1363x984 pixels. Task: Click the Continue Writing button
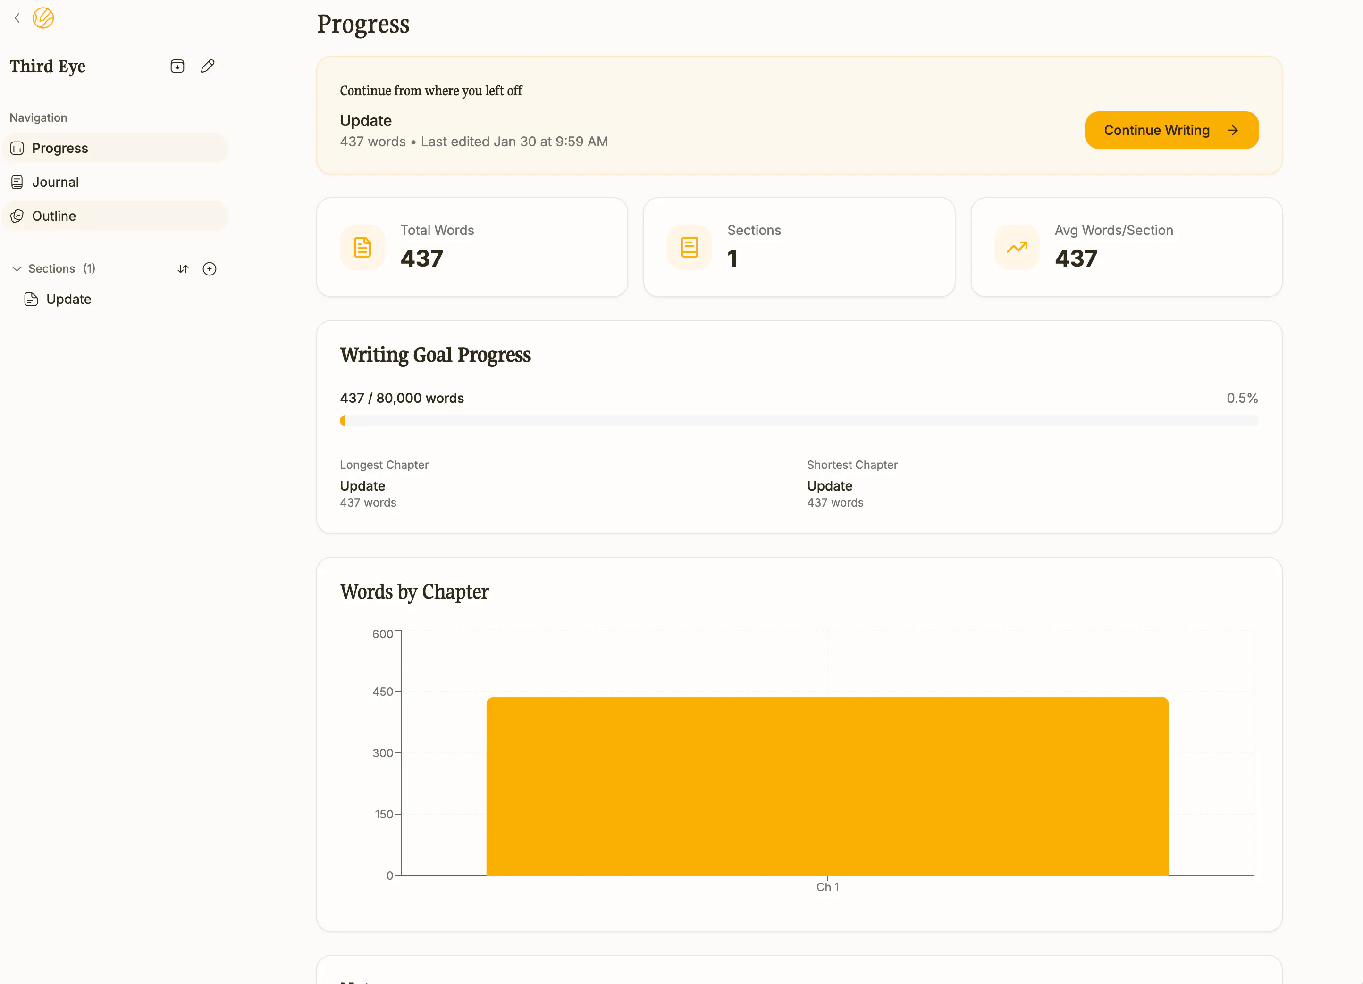[1171, 130]
